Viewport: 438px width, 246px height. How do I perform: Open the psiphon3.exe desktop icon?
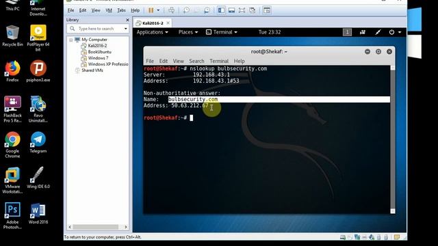pos(38,71)
